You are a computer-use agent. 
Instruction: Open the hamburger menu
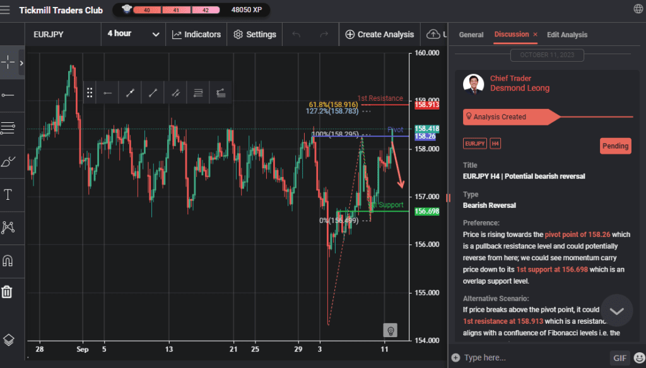tap(5, 9)
